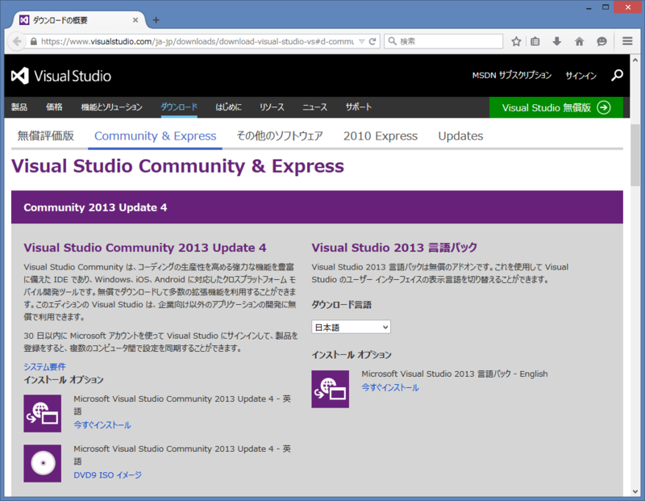
Task: Click the Visual Studio logo
Action: (61, 76)
